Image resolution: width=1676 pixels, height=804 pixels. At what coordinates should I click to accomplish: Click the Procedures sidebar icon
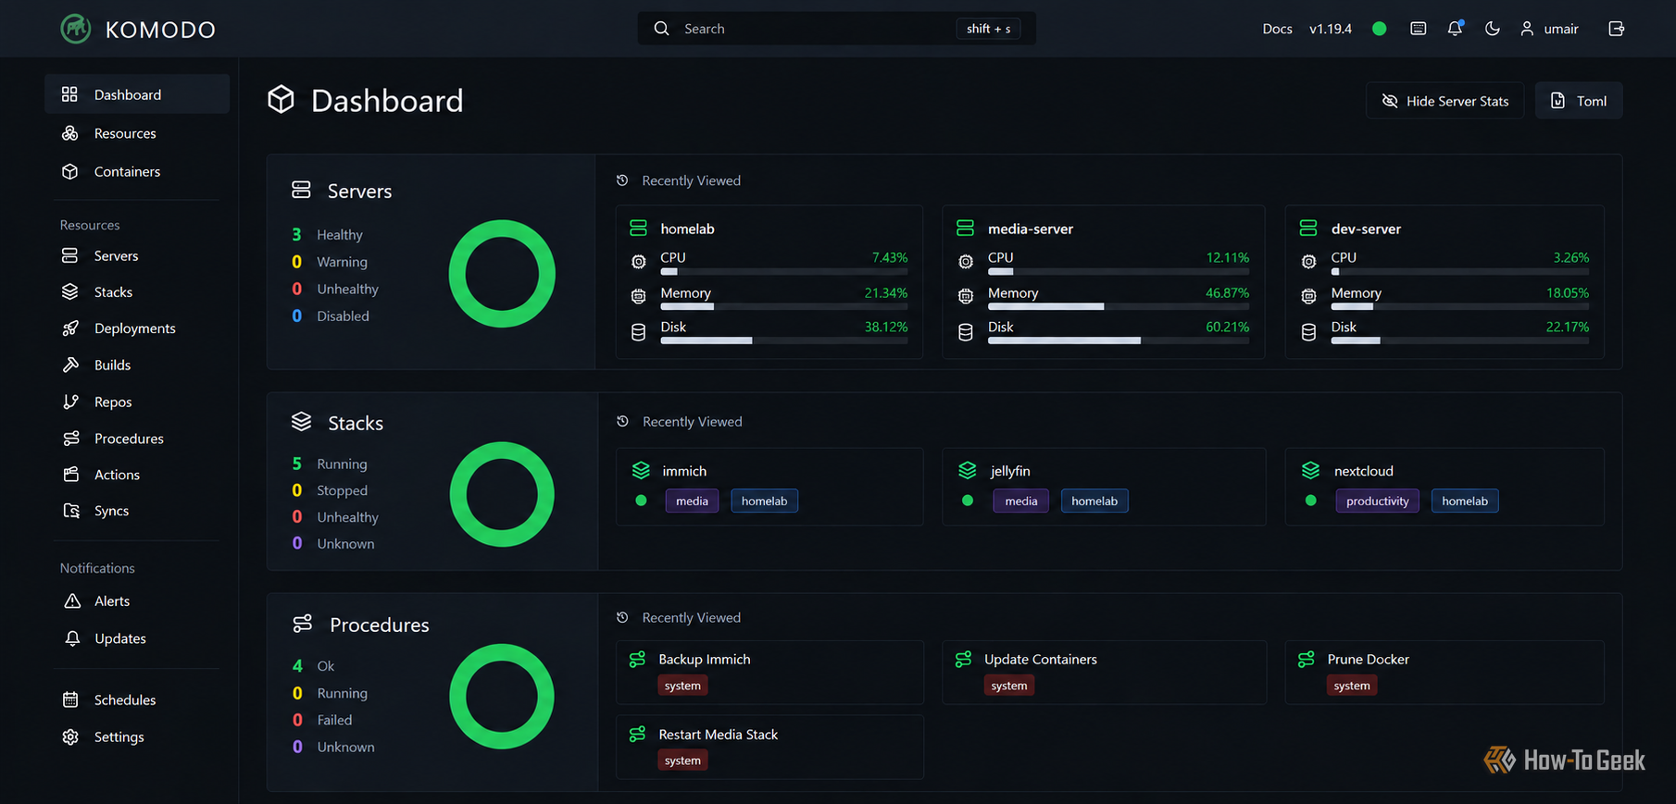[70, 439]
